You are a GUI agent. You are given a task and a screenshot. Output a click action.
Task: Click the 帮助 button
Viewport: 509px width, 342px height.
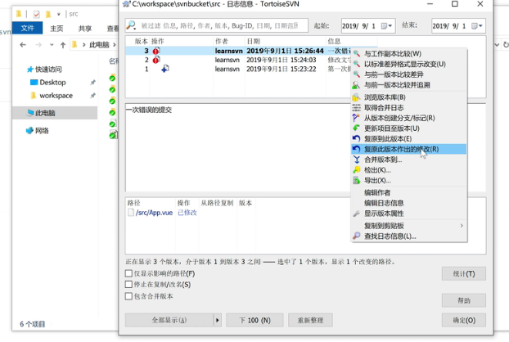[x=464, y=300]
